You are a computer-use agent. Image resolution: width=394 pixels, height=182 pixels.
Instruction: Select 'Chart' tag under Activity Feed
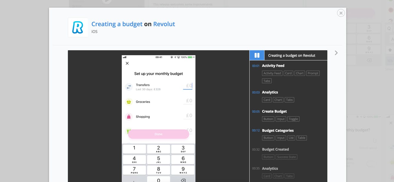300,73
